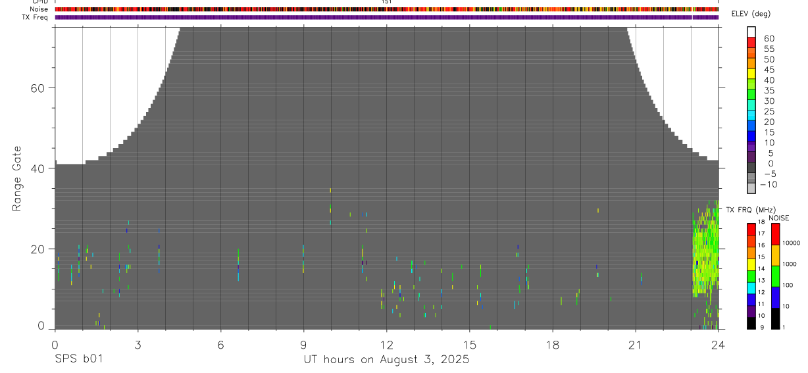Screen dimensions: 808x373
Task: Click the black swatch in the NOISE color bar
Action: (x=776, y=318)
